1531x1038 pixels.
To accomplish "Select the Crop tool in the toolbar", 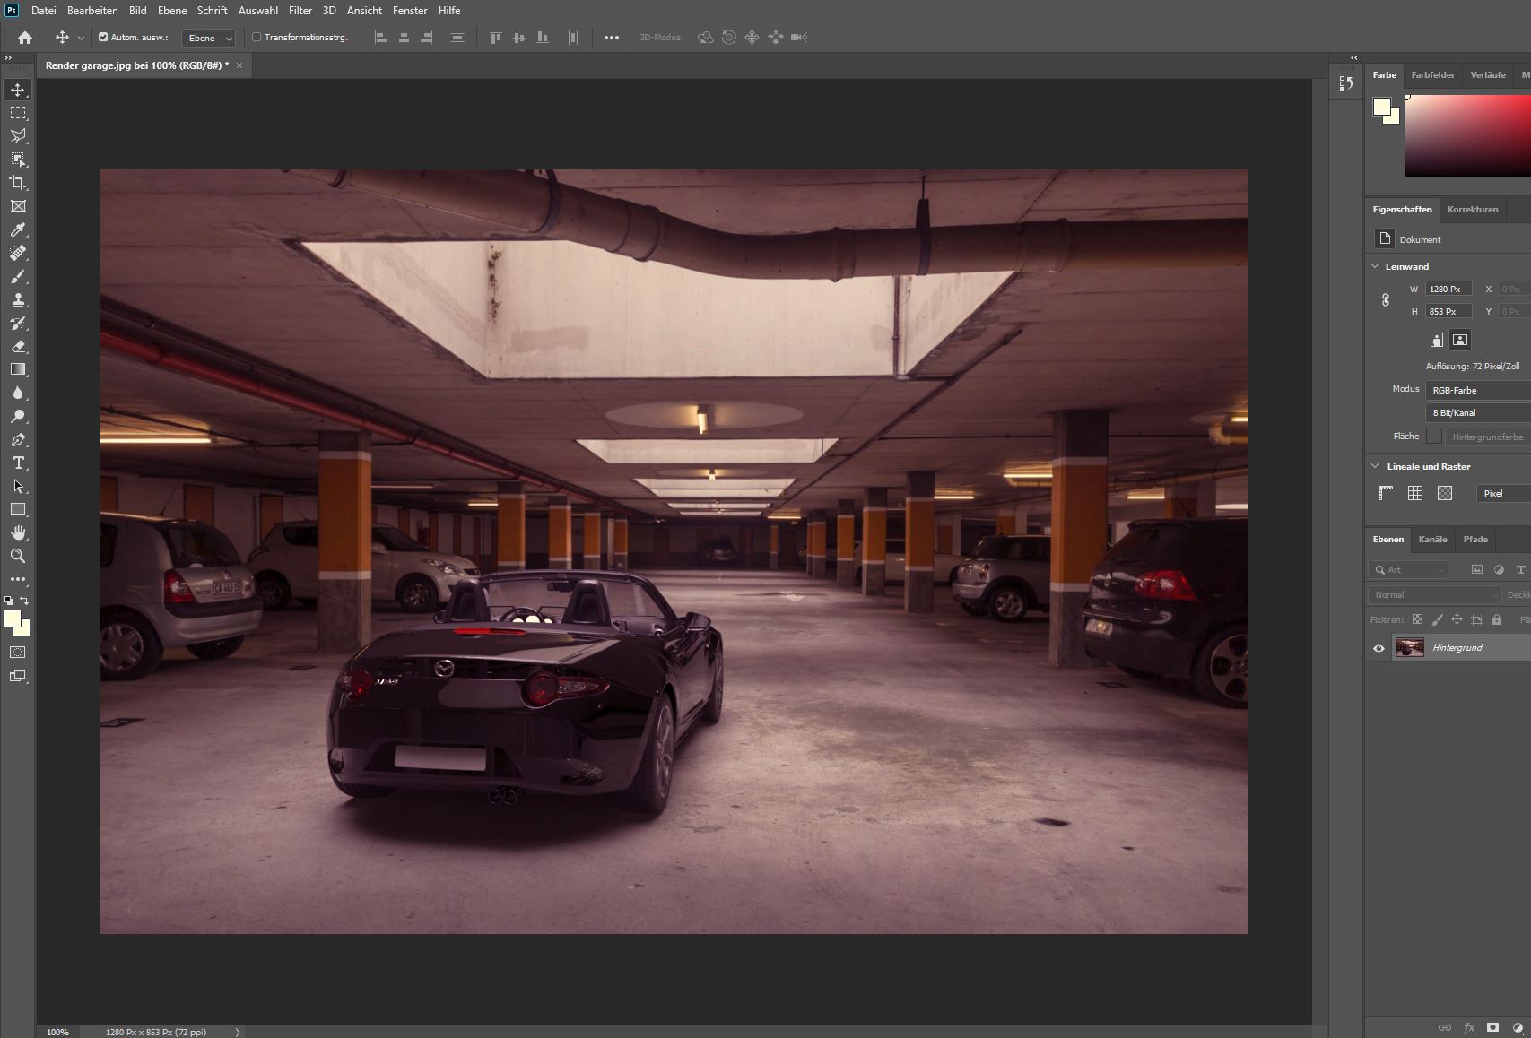I will (18, 182).
